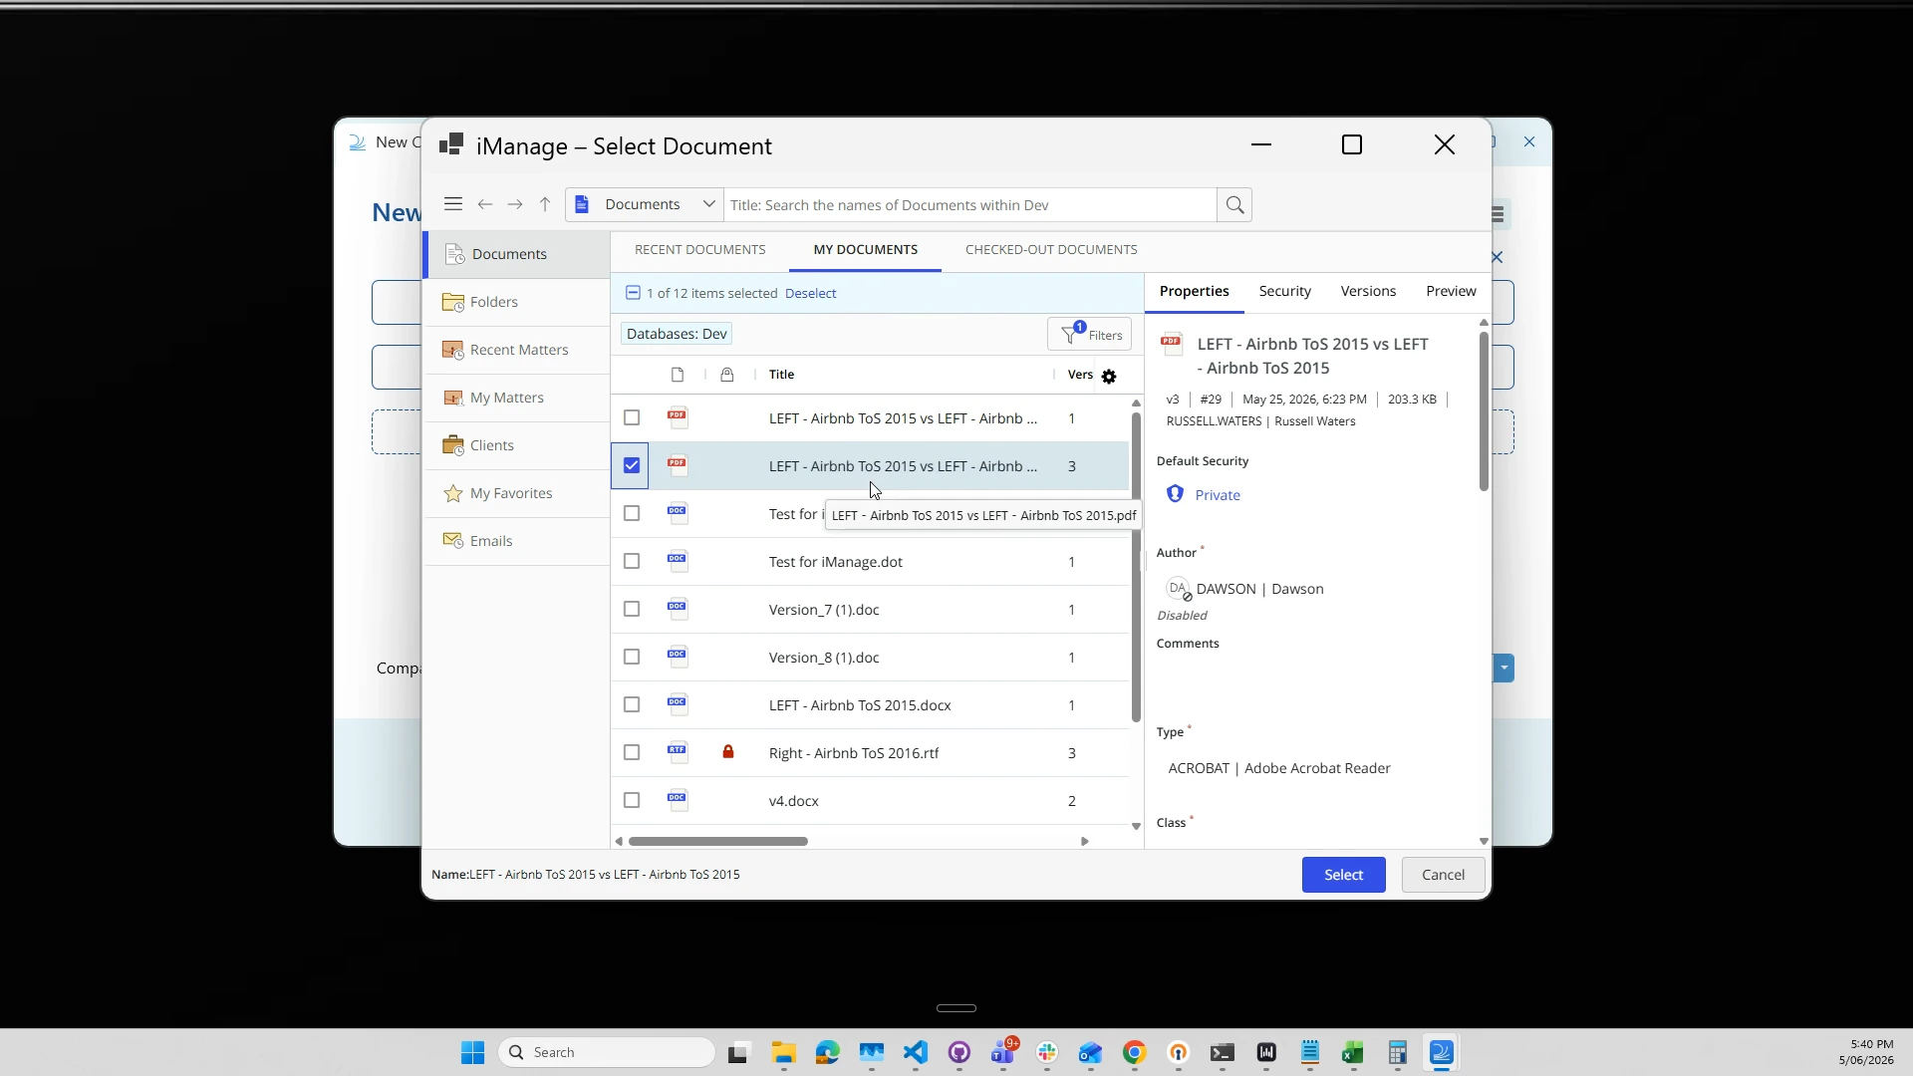Open File Explorer from the taskbar
The width and height of the screenshot is (1913, 1076).
point(783,1053)
